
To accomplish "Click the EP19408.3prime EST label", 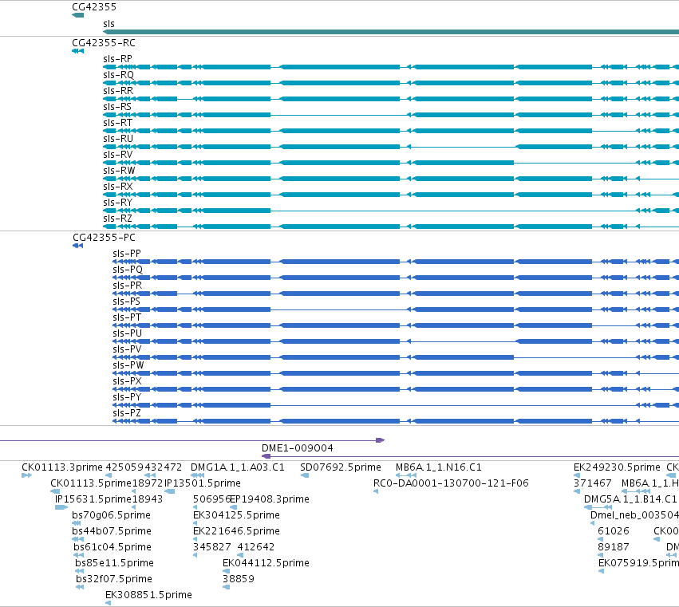I will pyautogui.click(x=270, y=499).
